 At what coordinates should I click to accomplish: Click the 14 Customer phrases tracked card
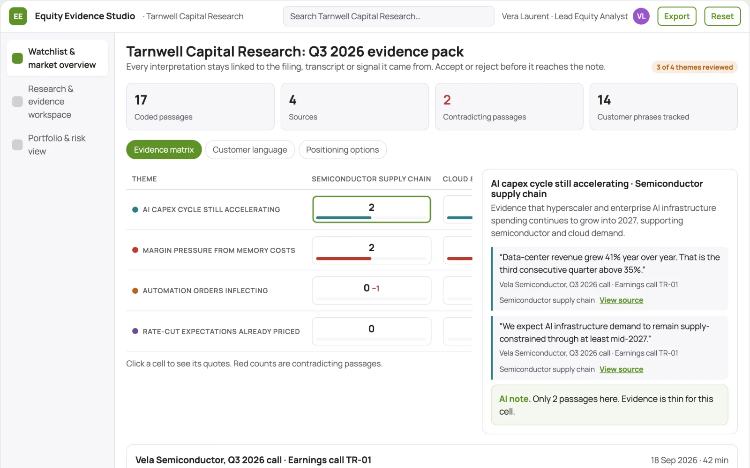tap(663, 107)
